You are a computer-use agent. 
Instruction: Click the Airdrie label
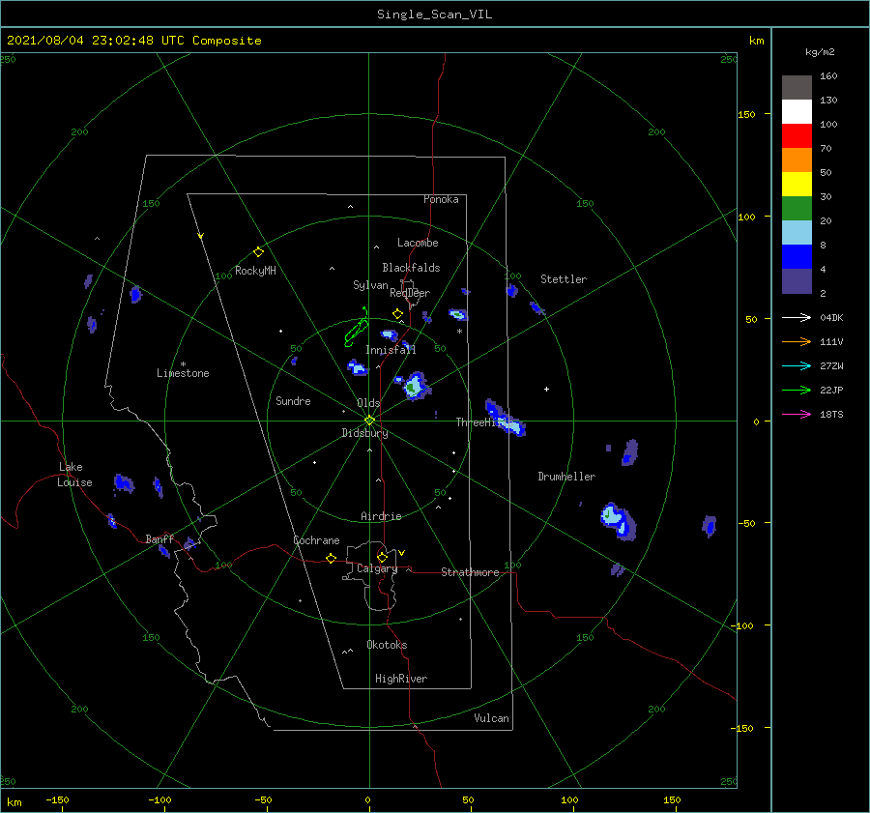coord(381,516)
